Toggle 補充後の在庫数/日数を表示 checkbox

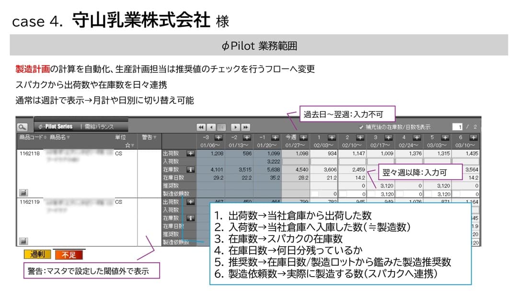(x=361, y=127)
